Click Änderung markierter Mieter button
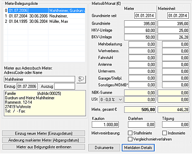192x154 pixels. [44, 140]
